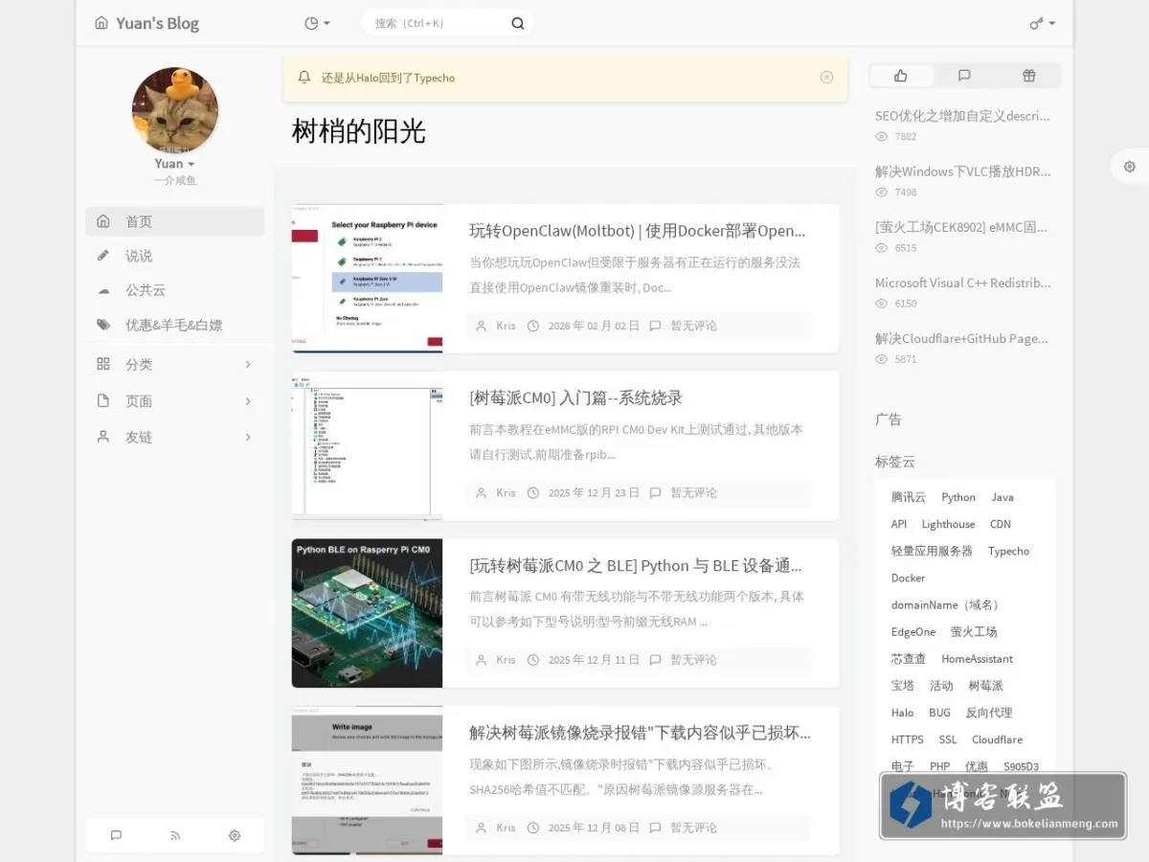Select the domainName（域名）tag

[947, 604]
